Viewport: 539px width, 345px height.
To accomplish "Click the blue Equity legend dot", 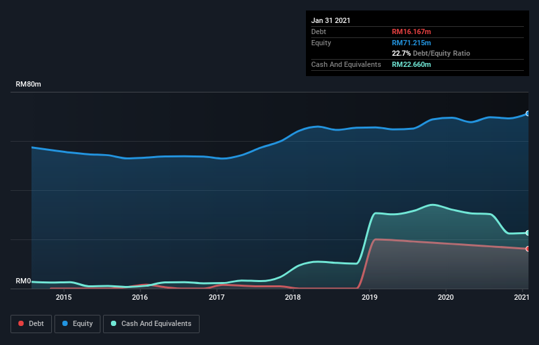I will click(65, 323).
